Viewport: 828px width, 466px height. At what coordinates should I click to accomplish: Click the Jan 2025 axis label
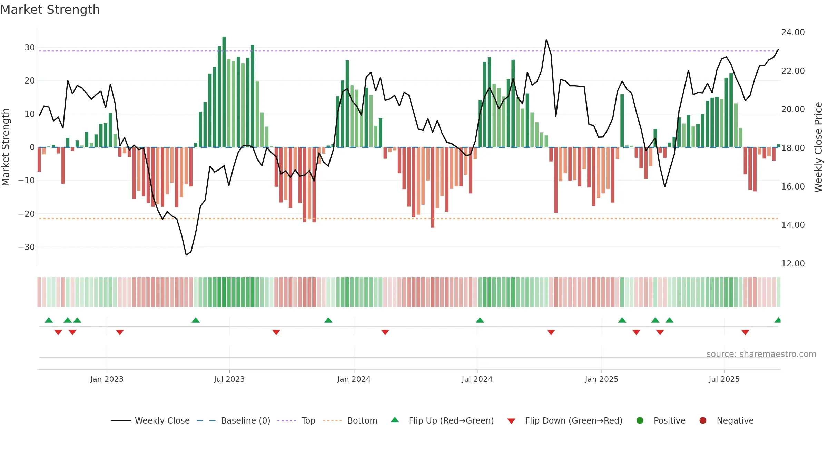601,379
